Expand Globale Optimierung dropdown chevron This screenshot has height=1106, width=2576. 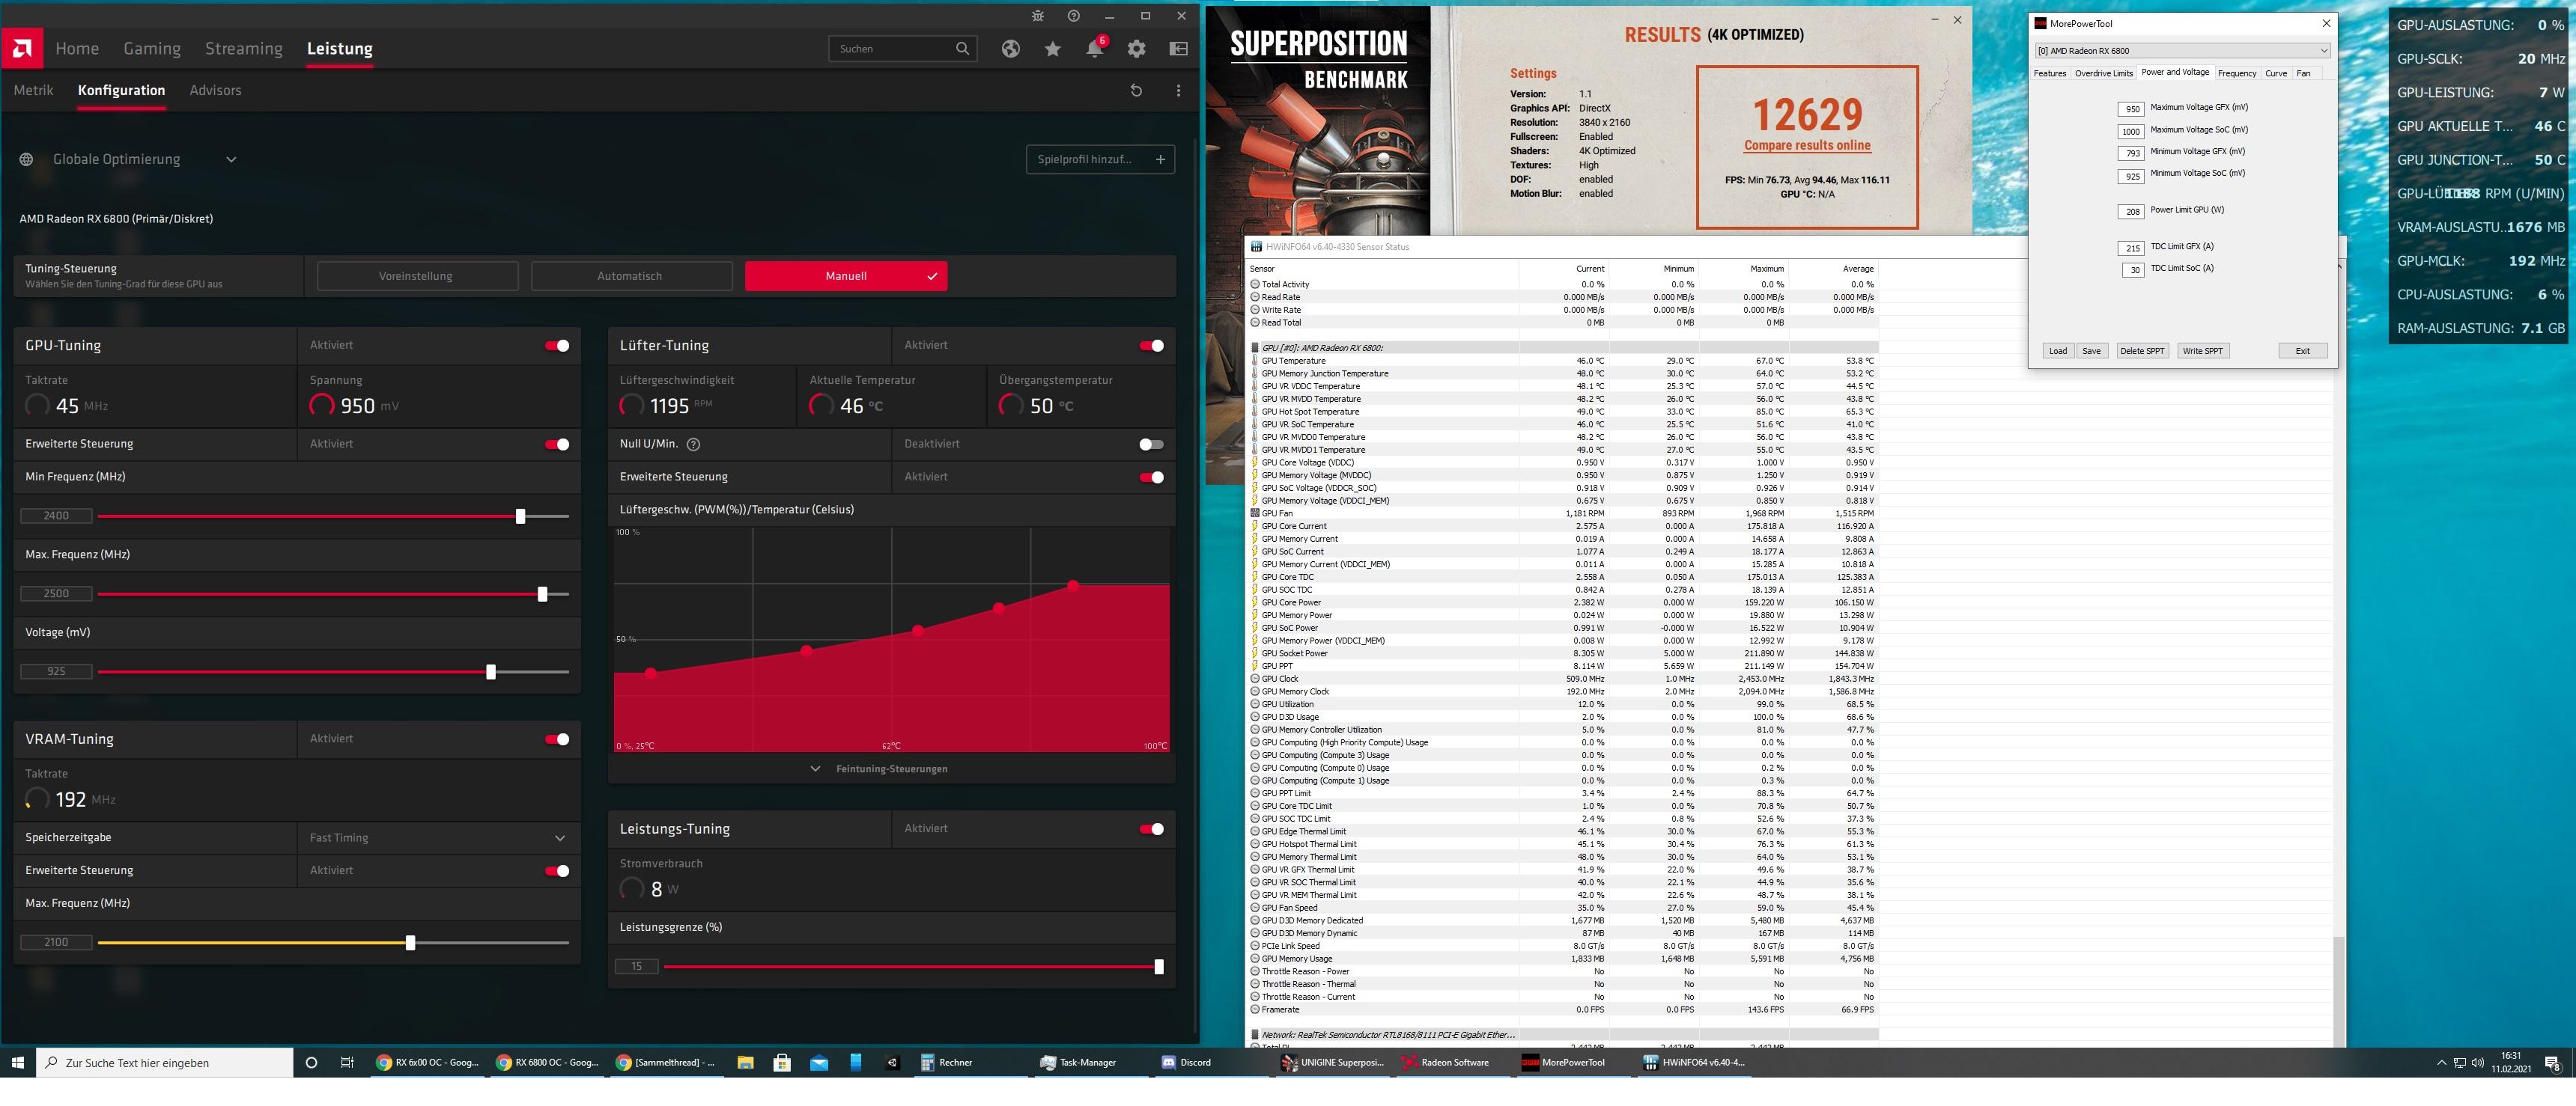231,159
